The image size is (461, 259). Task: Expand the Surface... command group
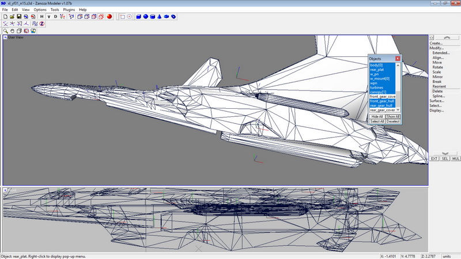(x=437, y=101)
